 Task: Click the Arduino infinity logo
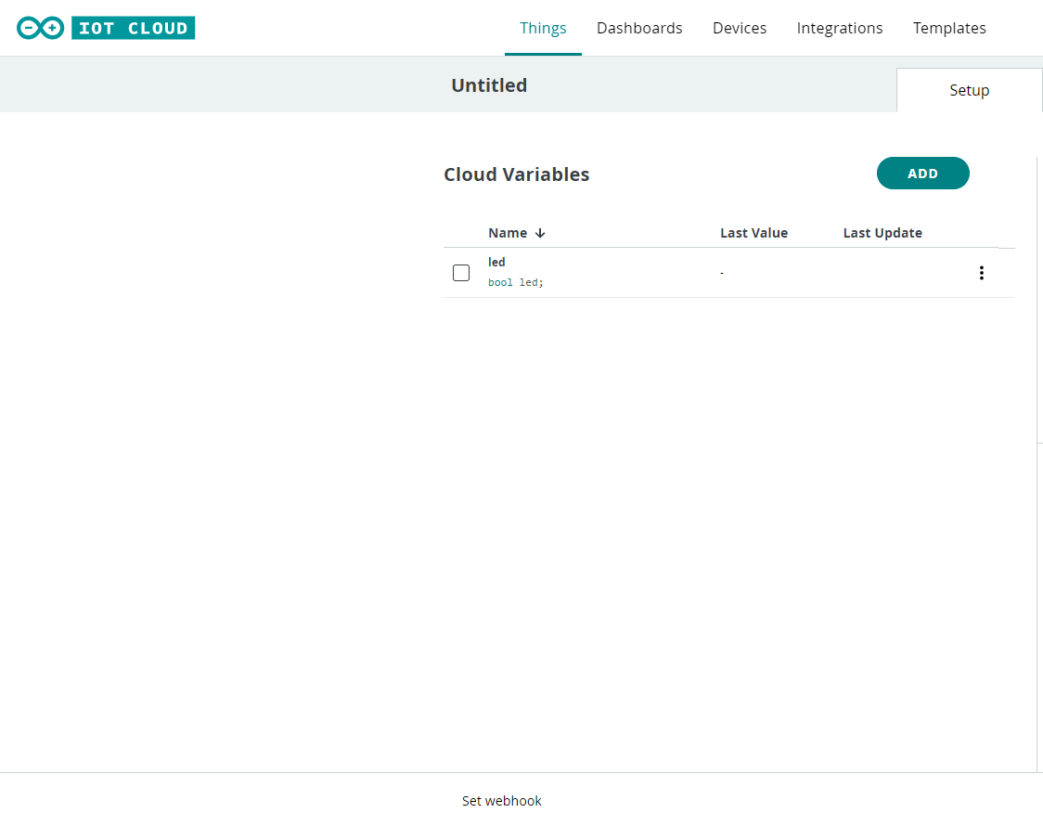40,28
